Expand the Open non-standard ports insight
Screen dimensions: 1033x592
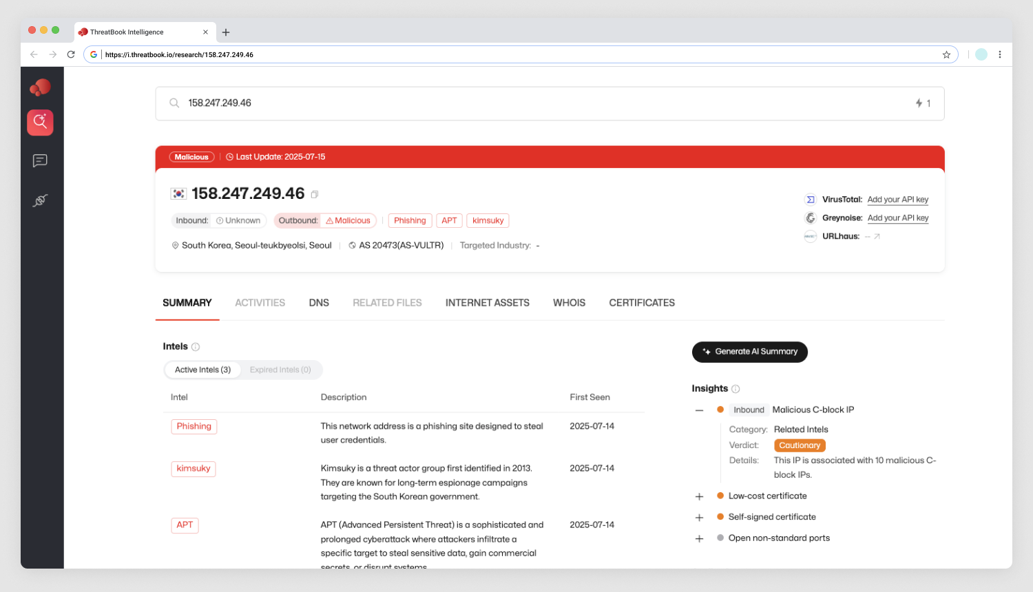(x=699, y=538)
